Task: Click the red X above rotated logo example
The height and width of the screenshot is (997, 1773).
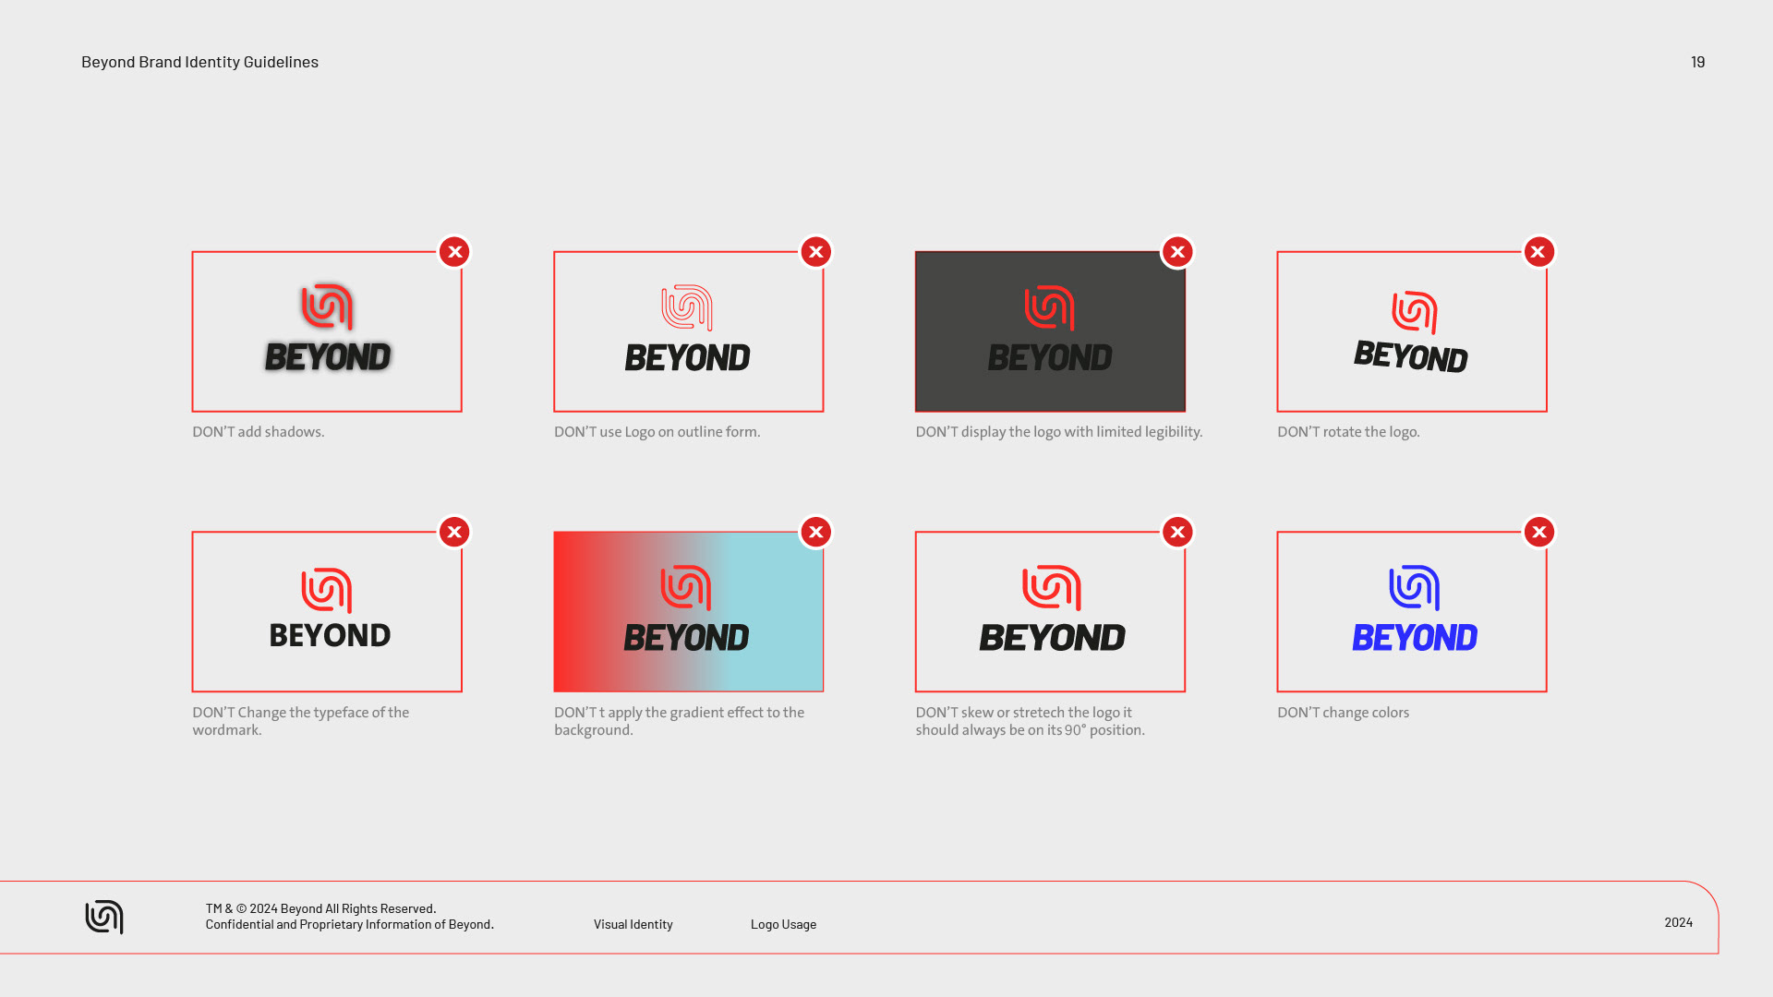Action: point(1538,252)
